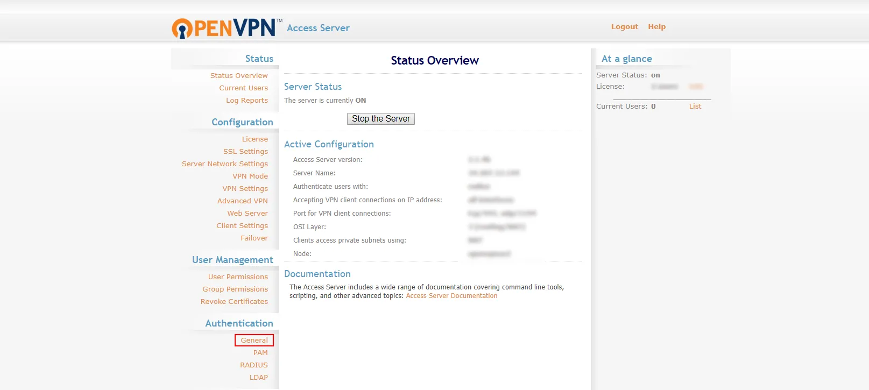Image resolution: width=869 pixels, height=390 pixels.
Task: Click the Active Configuration heading
Action: click(x=329, y=144)
